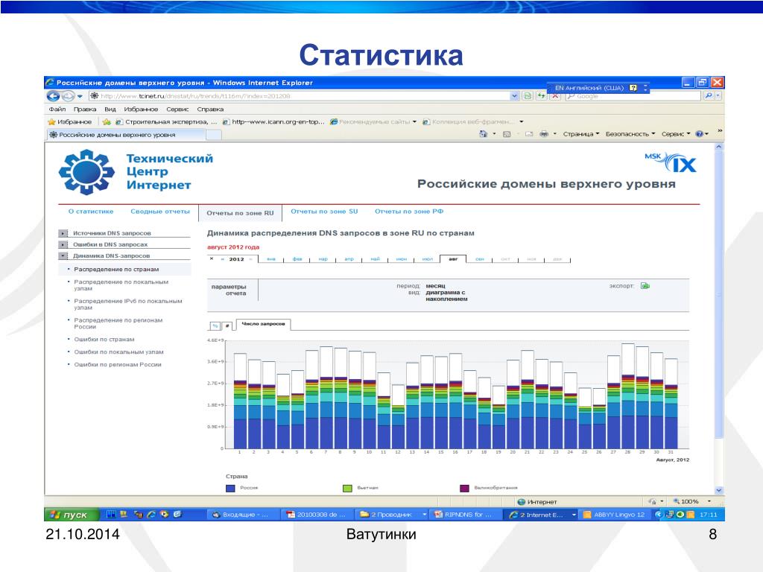The image size is (763, 572).
Task: Open Favorites star button
Action: point(69,121)
